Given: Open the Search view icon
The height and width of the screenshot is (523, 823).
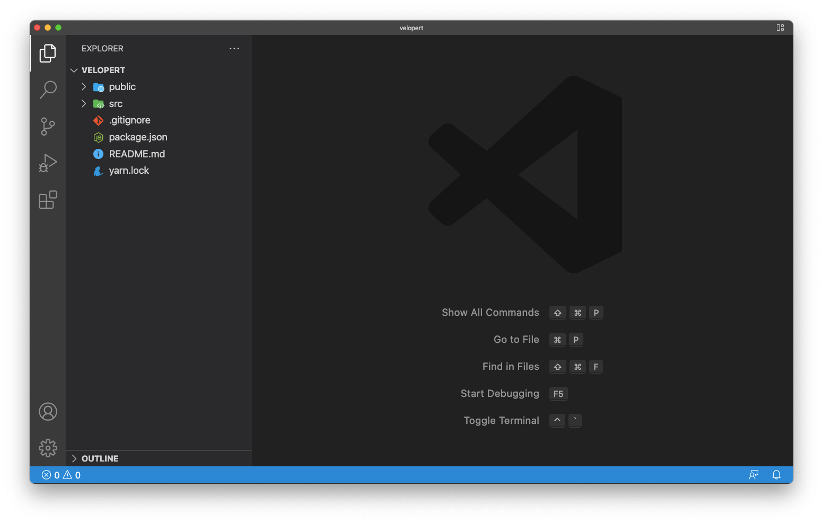Looking at the screenshot, I should point(48,90).
